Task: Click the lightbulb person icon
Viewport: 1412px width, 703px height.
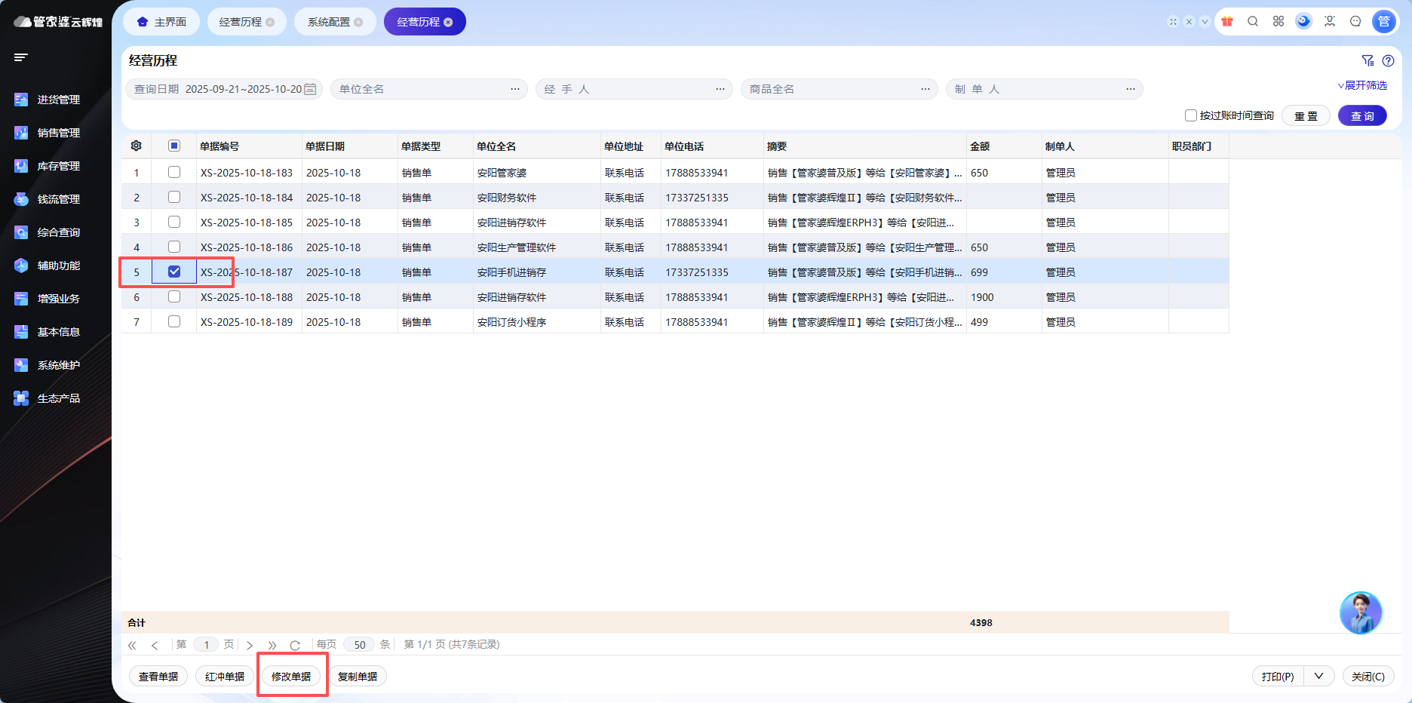Action: 1330,22
